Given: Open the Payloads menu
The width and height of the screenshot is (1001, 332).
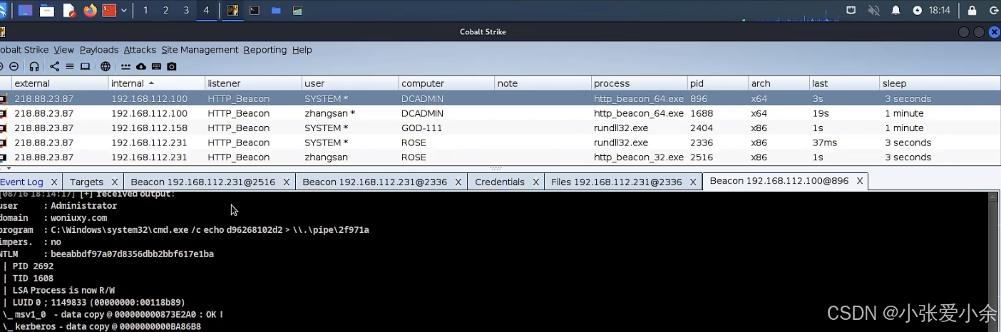Looking at the screenshot, I should 99,50.
